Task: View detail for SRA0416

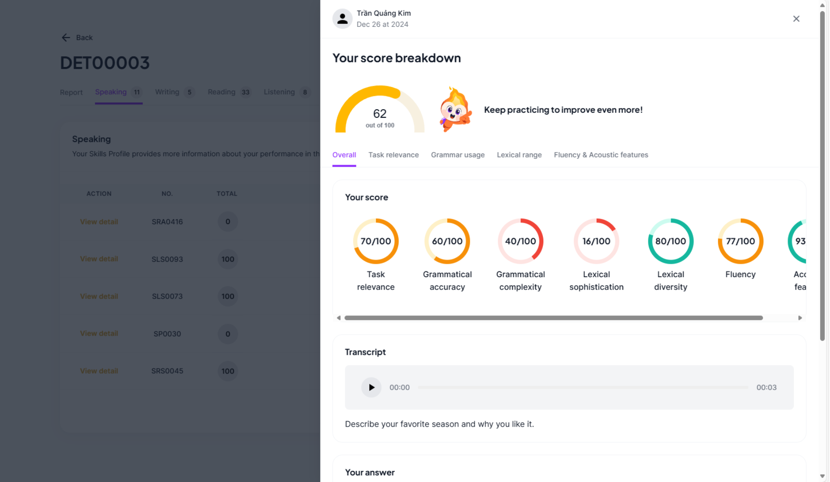Action: tap(99, 222)
